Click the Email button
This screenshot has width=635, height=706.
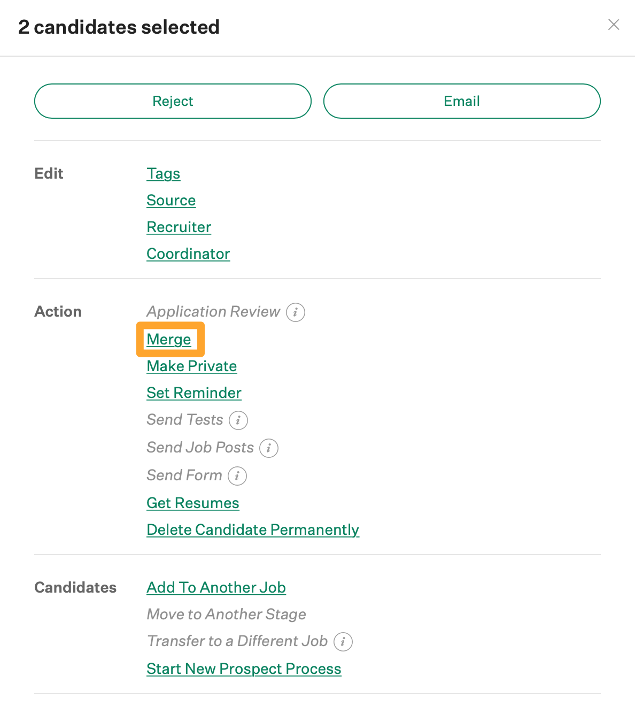click(462, 101)
